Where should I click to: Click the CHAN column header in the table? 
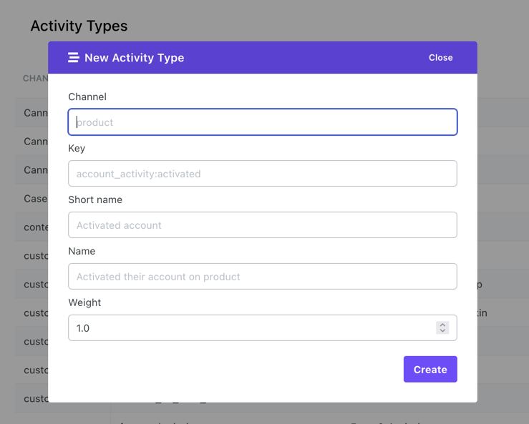coord(35,78)
